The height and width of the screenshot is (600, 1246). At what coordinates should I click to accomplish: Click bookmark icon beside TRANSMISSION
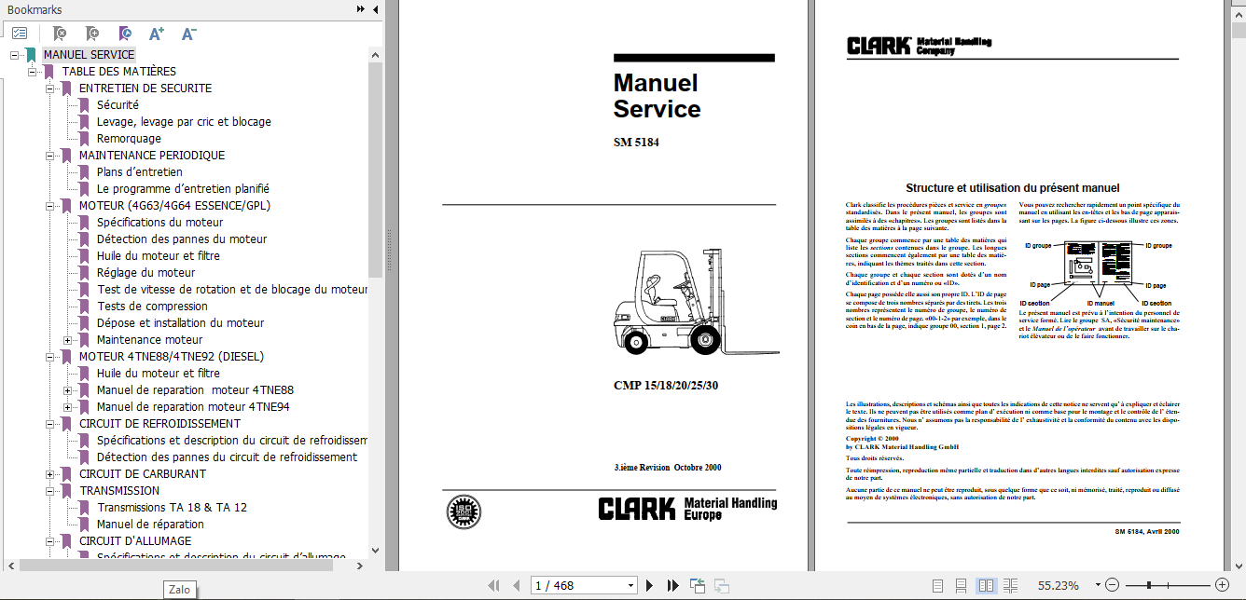pyautogui.click(x=66, y=491)
